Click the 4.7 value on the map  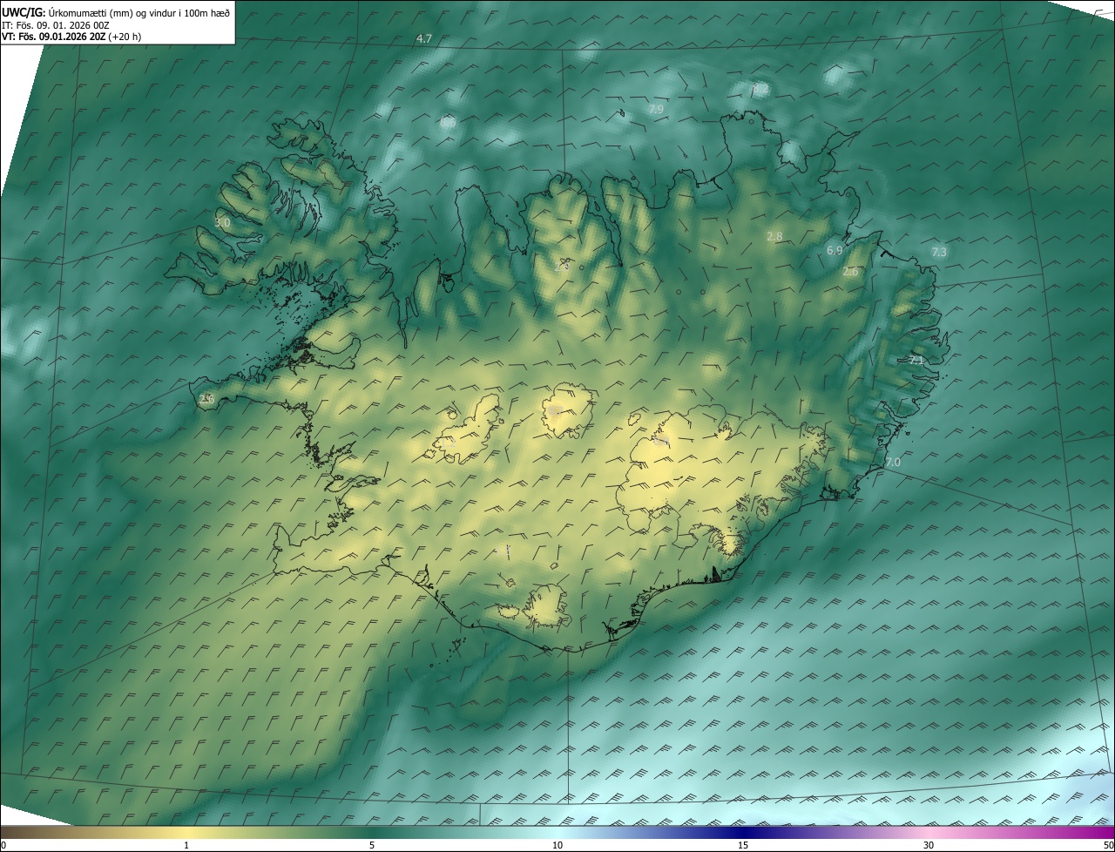pyautogui.click(x=424, y=39)
